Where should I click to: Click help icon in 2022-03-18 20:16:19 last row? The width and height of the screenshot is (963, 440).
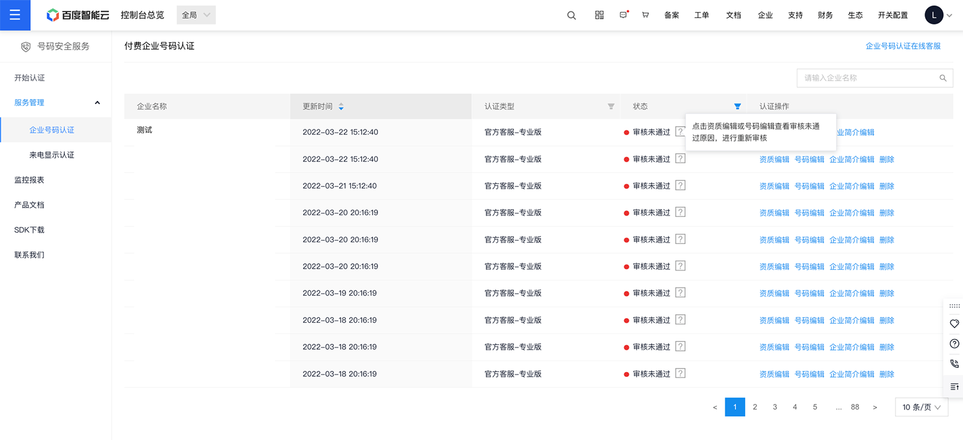click(x=680, y=373)
